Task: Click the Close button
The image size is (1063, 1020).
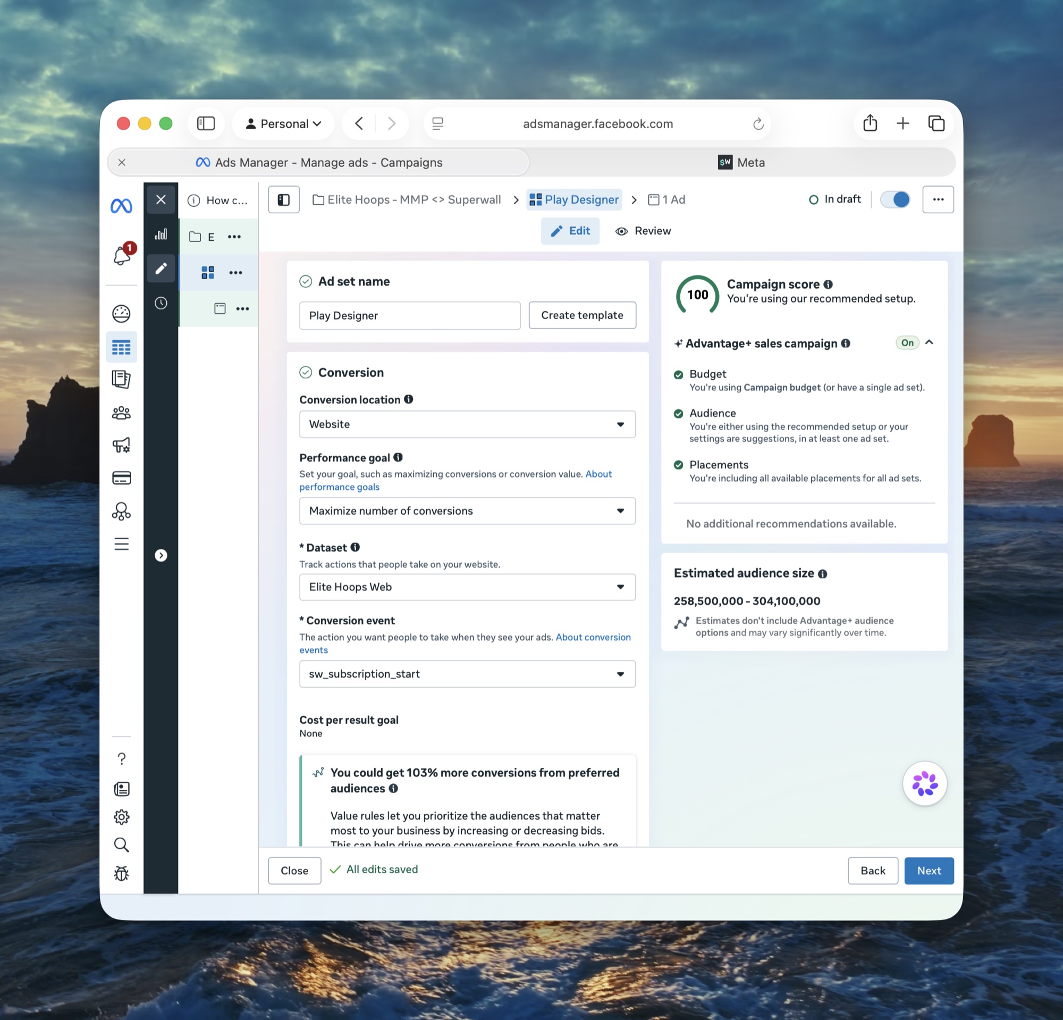Action: pos(294,870)
